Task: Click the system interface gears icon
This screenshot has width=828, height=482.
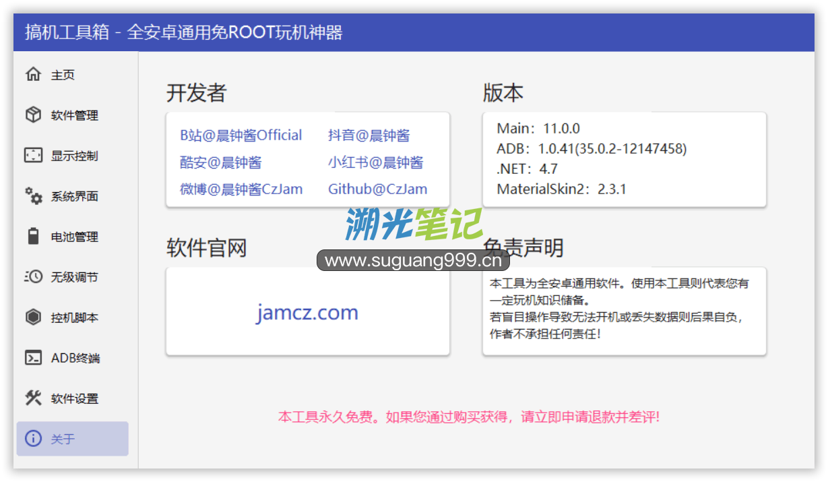Action: [33, 196]
